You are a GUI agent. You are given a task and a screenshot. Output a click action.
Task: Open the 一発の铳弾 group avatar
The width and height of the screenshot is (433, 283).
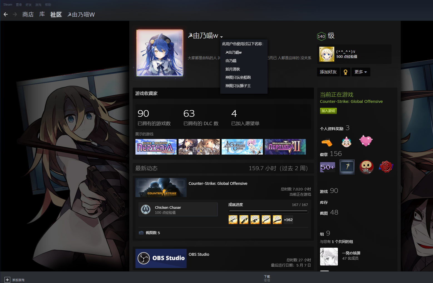click(329, 257)
